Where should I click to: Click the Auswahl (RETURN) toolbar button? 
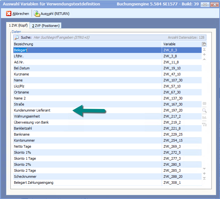(x=52, y=14)
